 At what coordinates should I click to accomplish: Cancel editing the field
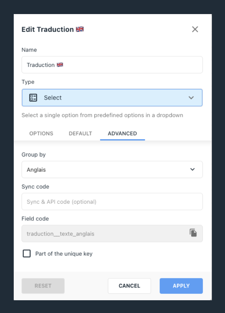130,286
